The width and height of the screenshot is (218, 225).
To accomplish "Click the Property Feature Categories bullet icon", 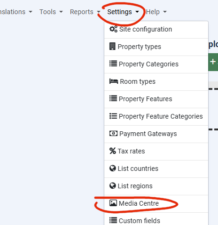I will (113, 116).
